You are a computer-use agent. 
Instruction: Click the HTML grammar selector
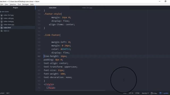tap(137, 93)
